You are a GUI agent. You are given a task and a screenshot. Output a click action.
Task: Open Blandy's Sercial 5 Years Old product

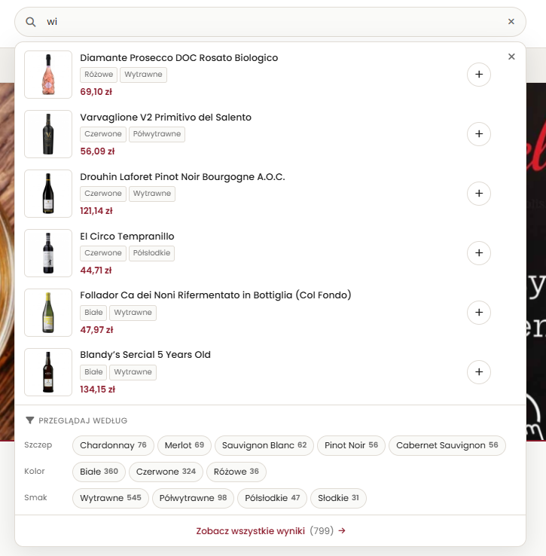click(145, 355)
